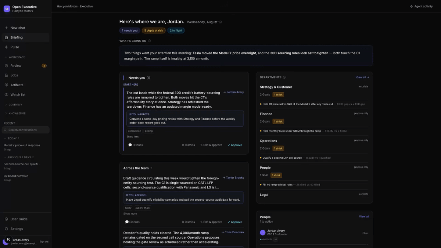Toggle the '2 in flight' filter chip
The height and width of the screenshot is (248, 441).
[x=176, y=30]
